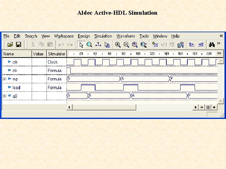Select the measurement mode tool
Image resolution: width=226 pixels, height=169 pixels.
pos(98,45)
